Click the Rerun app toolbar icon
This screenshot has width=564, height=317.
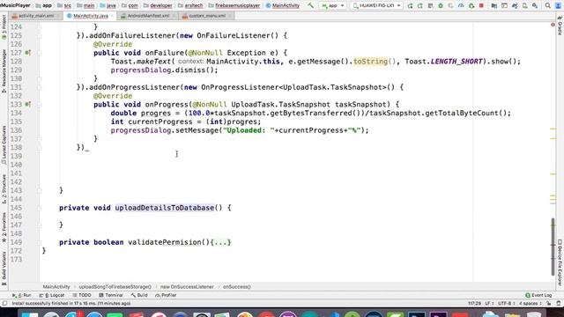[x=410, y=6]
